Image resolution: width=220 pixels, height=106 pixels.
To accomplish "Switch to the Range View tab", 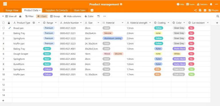I will 12,10.
